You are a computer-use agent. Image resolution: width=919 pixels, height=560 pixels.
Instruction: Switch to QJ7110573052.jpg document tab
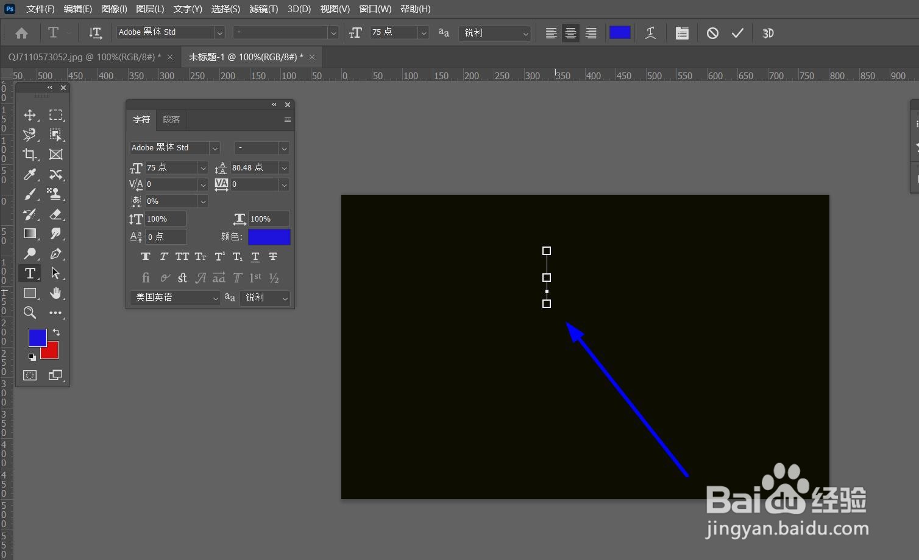(x=85, y=57)
